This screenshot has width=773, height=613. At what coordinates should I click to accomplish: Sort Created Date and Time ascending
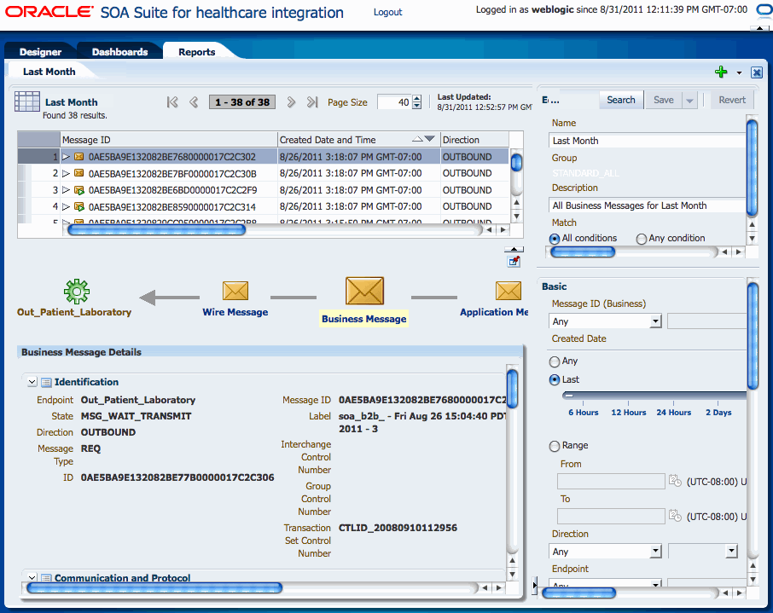(x=417, y=139)
